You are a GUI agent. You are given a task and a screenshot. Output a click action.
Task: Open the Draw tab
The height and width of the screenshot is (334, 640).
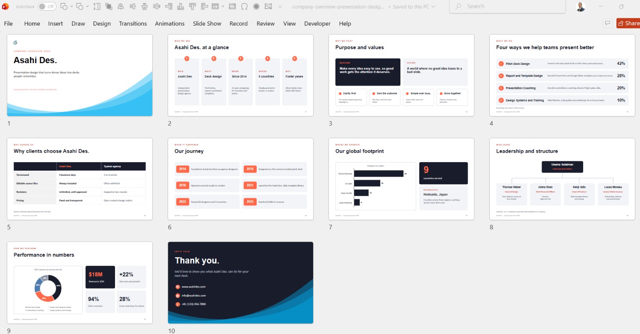[x=78, y=23]
